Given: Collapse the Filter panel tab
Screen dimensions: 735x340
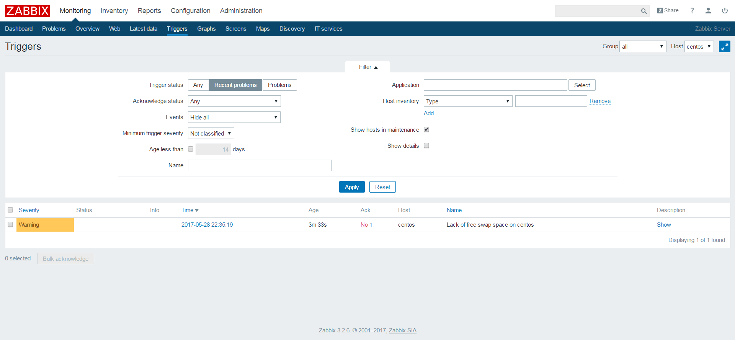Looking at the screenshot, I should [x=368, y=67].
